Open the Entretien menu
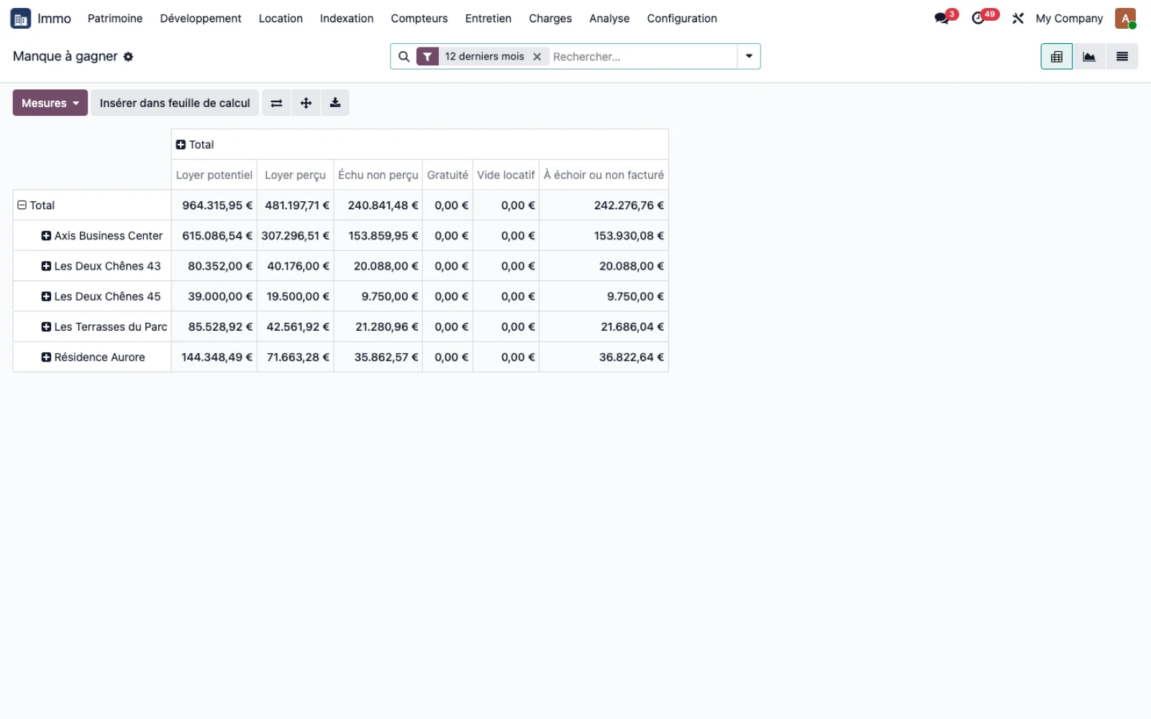 [x=488, y=19]
